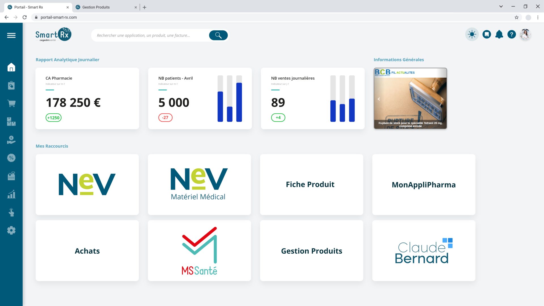Open the tab search dropdown arrow

[x=501, y=7]
